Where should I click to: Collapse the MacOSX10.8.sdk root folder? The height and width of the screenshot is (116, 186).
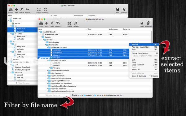39,32
